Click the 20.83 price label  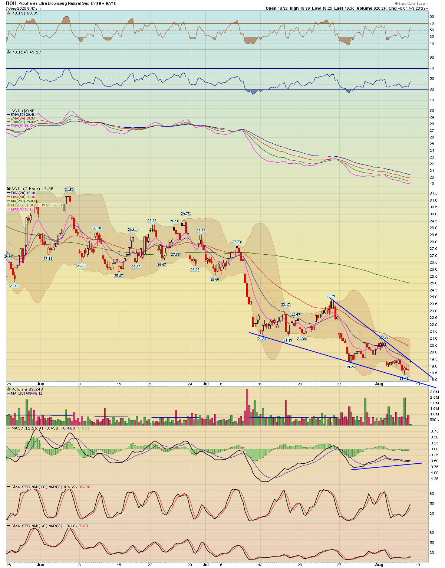click(384, 337)
